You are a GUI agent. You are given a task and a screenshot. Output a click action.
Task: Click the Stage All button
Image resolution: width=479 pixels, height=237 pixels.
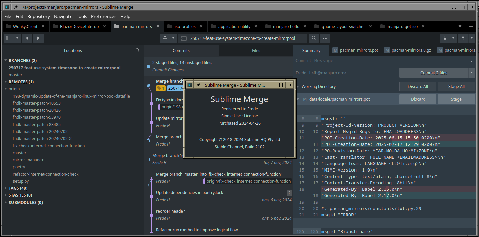[x=456, y=86]
